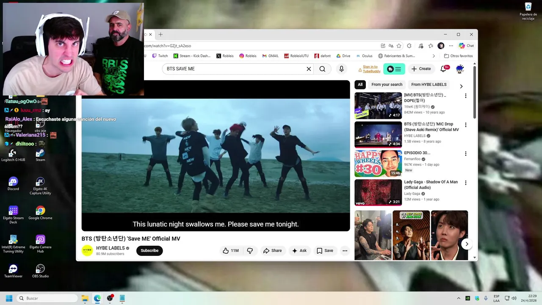
Task: Switch to Microsoft Edge on taskbar
Action: pos(97,298)
